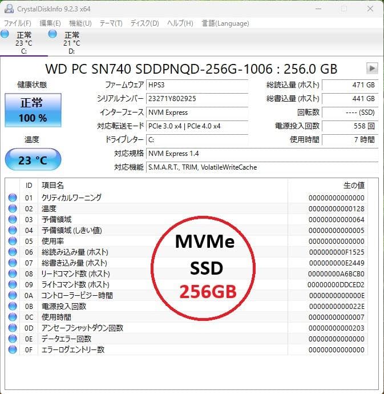Click the 生の値 column header

[328, 186]
